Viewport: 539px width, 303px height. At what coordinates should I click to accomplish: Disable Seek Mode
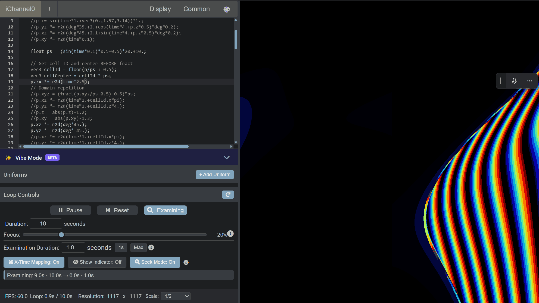click(155, 262)
